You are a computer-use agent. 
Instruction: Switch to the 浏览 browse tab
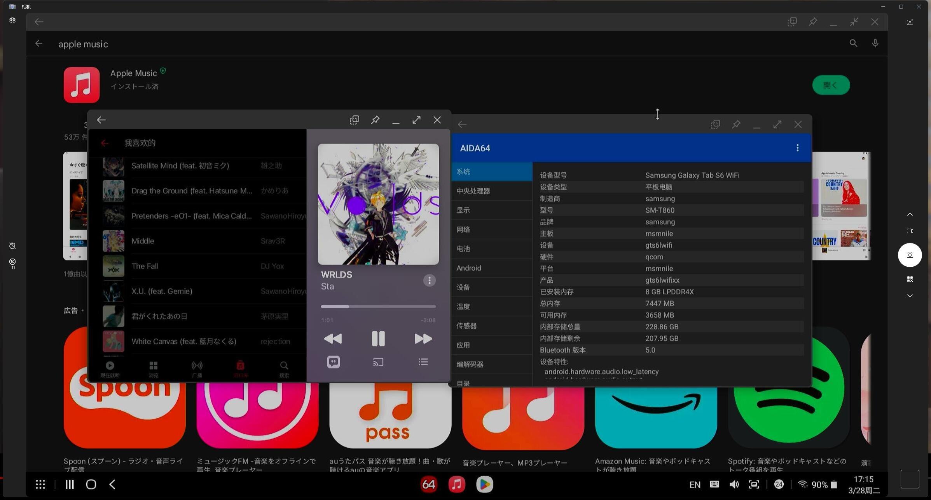[154, 369]
